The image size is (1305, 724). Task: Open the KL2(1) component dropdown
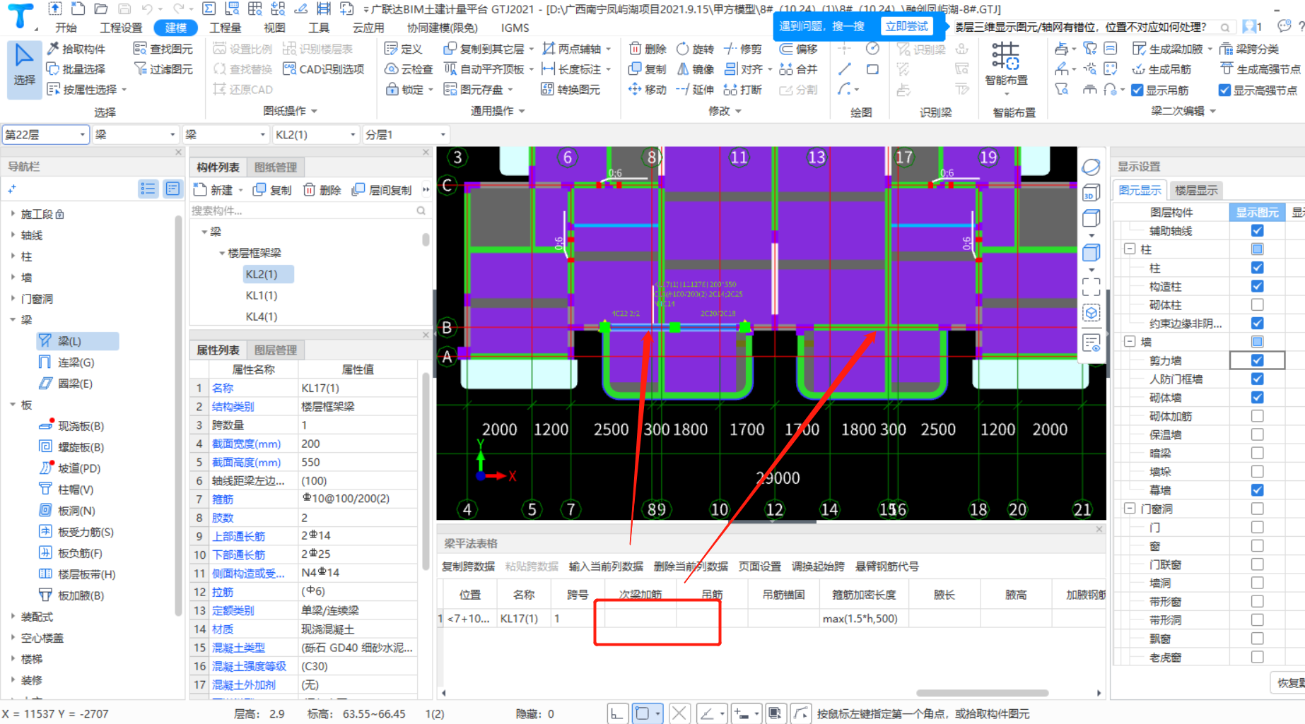coord(316,134)
